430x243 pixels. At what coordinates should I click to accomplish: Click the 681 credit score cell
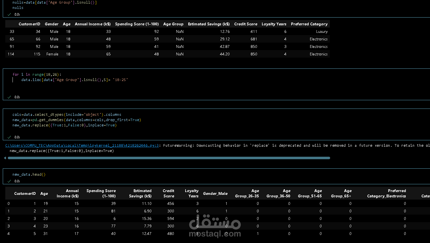254,39
